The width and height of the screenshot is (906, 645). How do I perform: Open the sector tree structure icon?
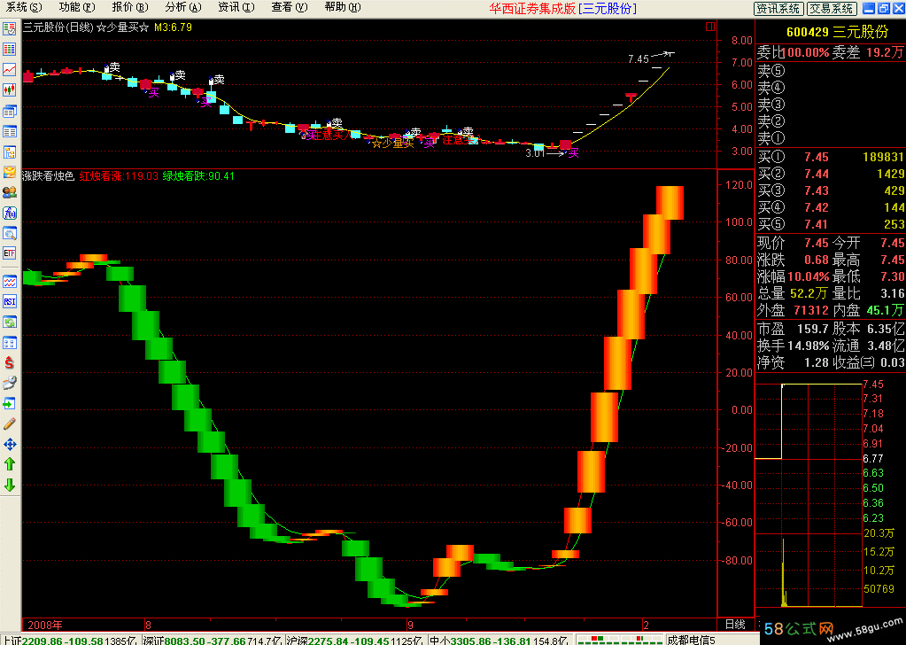9,152
